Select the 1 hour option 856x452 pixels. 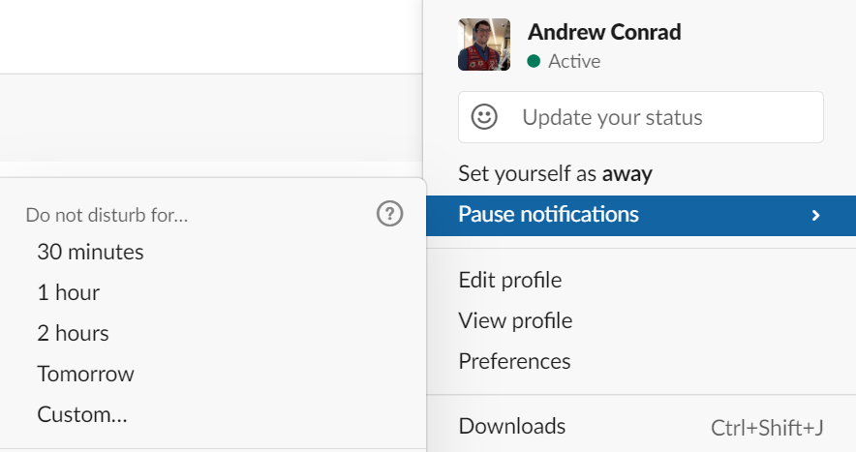point(68,292)
